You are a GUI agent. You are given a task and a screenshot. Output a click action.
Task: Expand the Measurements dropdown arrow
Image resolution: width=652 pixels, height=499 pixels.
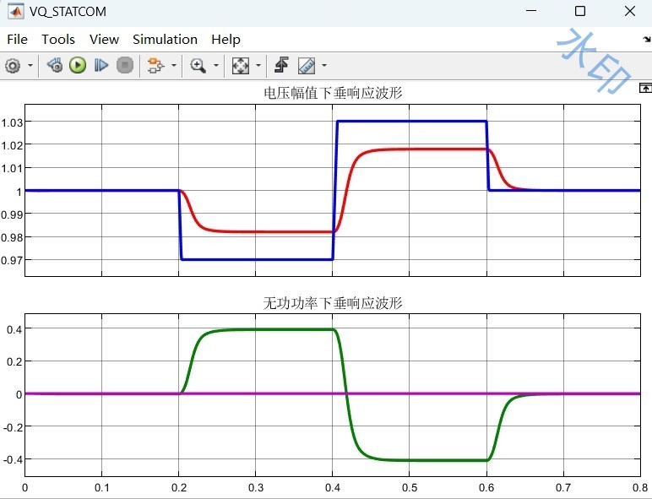(x=324, y=65)
